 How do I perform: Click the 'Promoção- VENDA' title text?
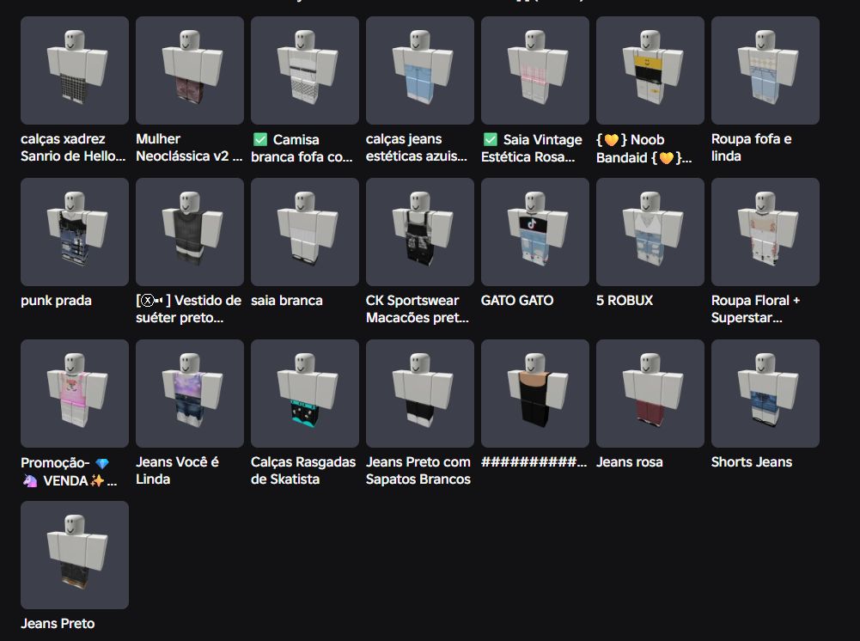tap(69, 472)
